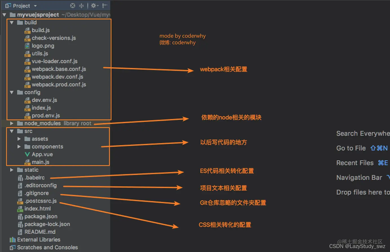This screenshot has width=390, height=252.
Task: Open Scratches and Consoles
Action: (x=47, y=247)
